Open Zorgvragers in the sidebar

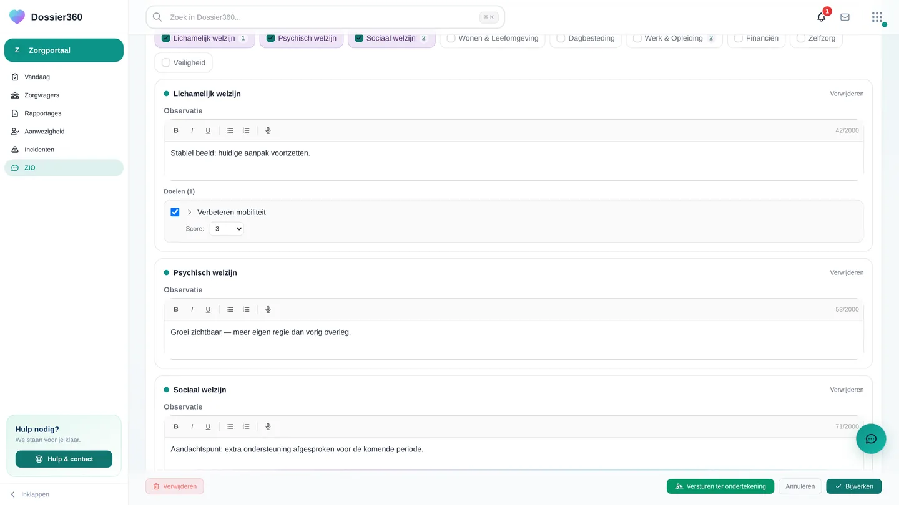tap(64, 95)
